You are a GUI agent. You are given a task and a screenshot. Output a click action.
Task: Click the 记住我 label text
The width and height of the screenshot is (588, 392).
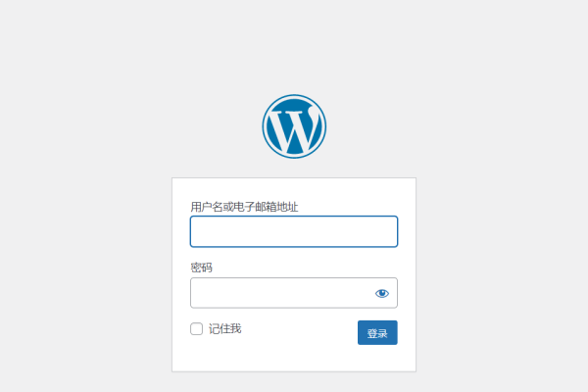click(x=225, y=329)
